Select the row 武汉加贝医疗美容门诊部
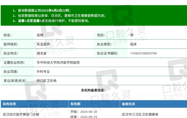This screenshot has width=187, height=118. pyautogui.click(x=21, y=115)
